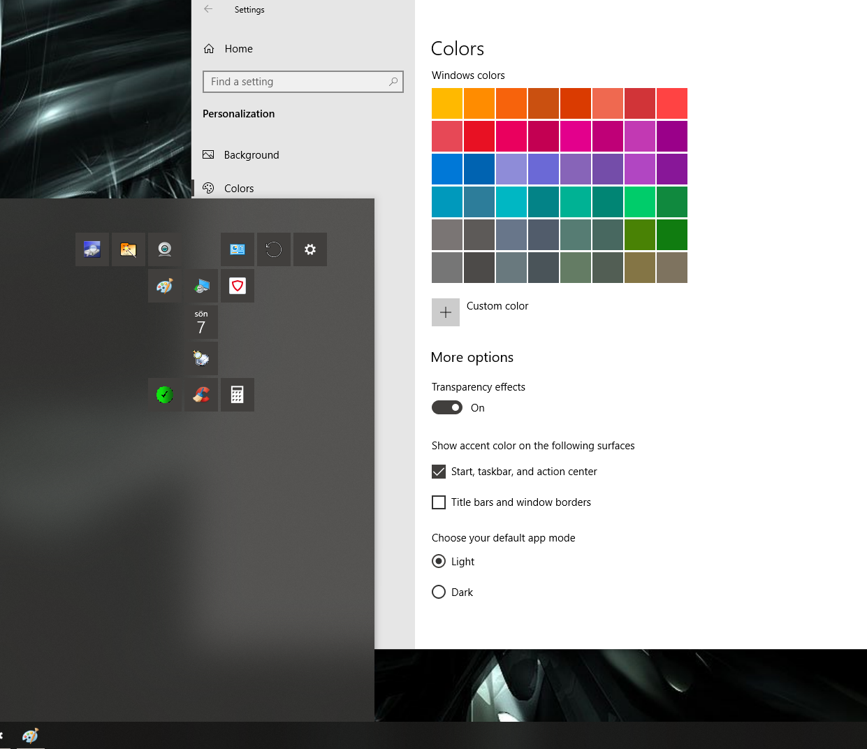Launch the webcam app tile
Screen dimensions: 867x749
coord(165,249)
